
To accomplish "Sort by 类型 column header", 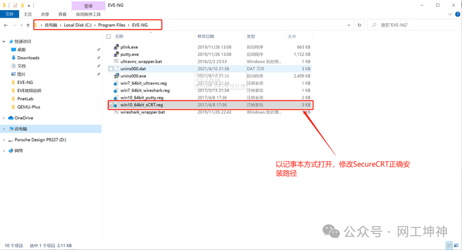I will tap(251, 36).
